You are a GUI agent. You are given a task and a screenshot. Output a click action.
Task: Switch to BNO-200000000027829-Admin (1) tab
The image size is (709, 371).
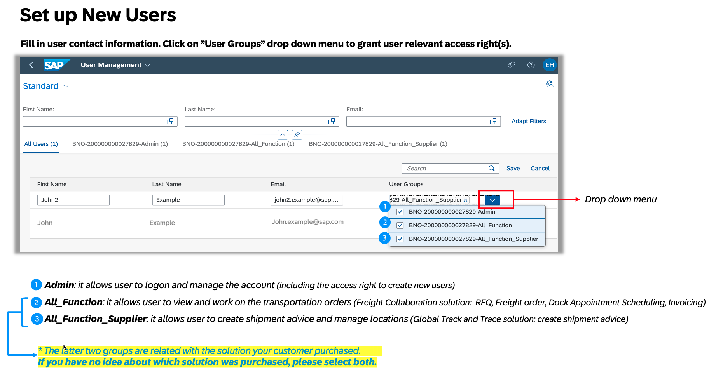pyautogui.click(x=120, y=144)
